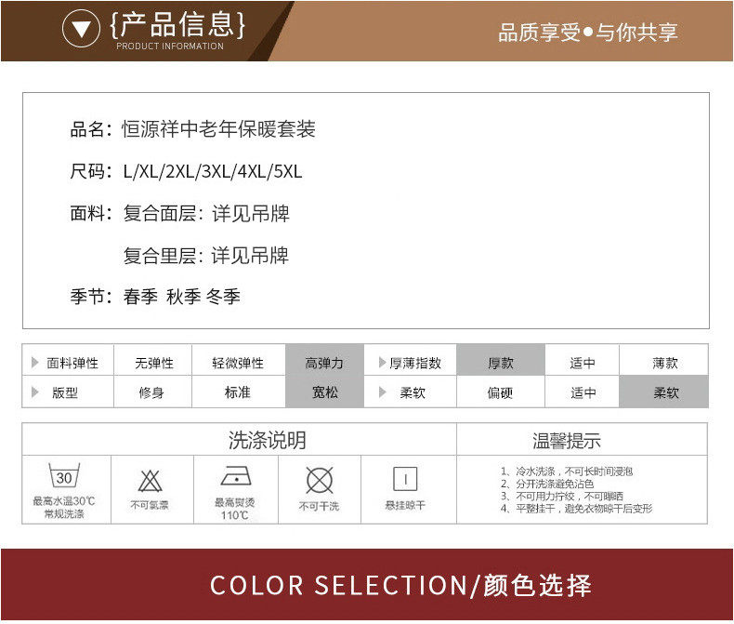The height and width of the screenshot is (624, 734).
Task: Click the 洗涤说明 heading
Action: pyautogui.click(x=268, y=440)
